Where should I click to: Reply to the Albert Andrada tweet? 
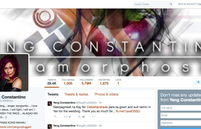click(55, 117)
